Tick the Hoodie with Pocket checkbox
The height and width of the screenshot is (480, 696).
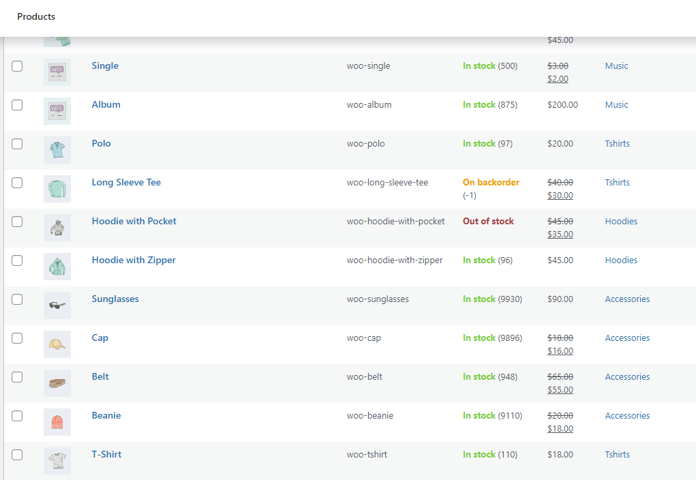coord(17,222)
